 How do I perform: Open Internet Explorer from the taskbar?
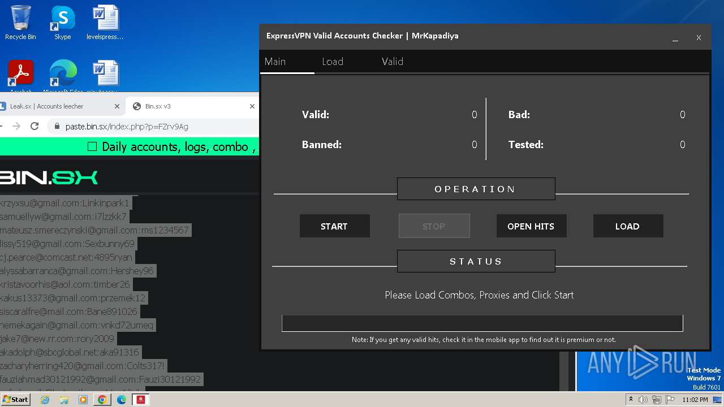[45, 400]
